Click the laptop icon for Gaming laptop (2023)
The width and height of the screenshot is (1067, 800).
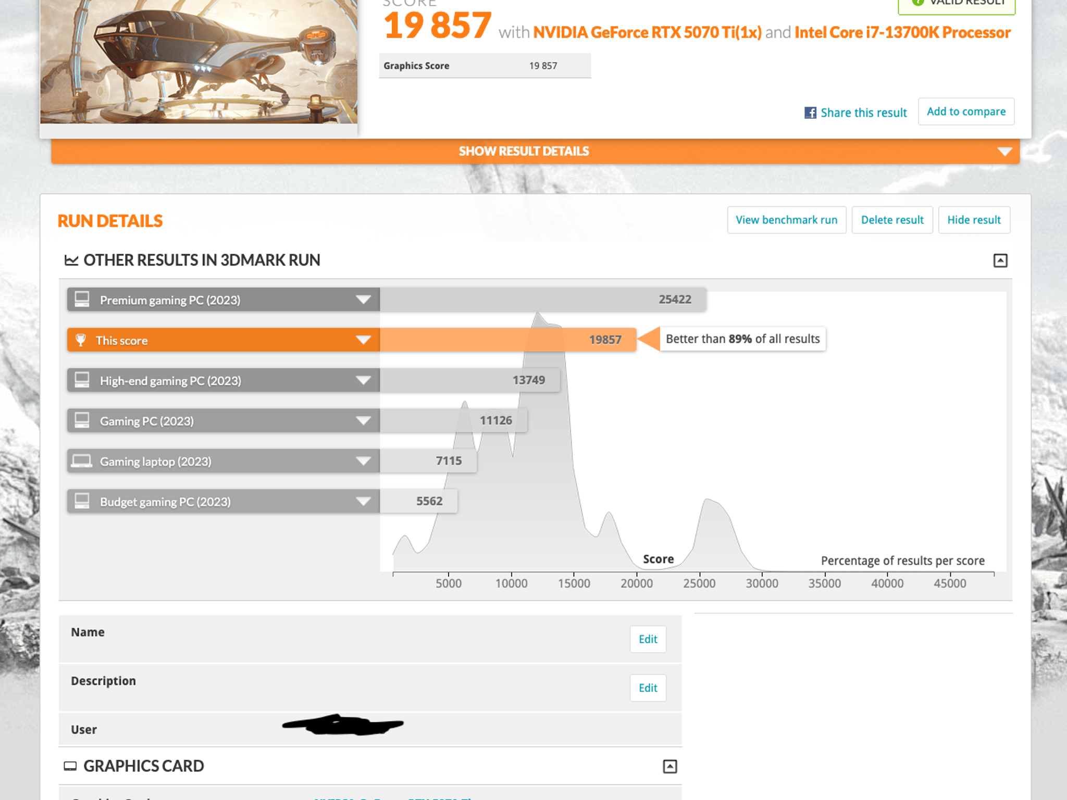pos(82,461)
